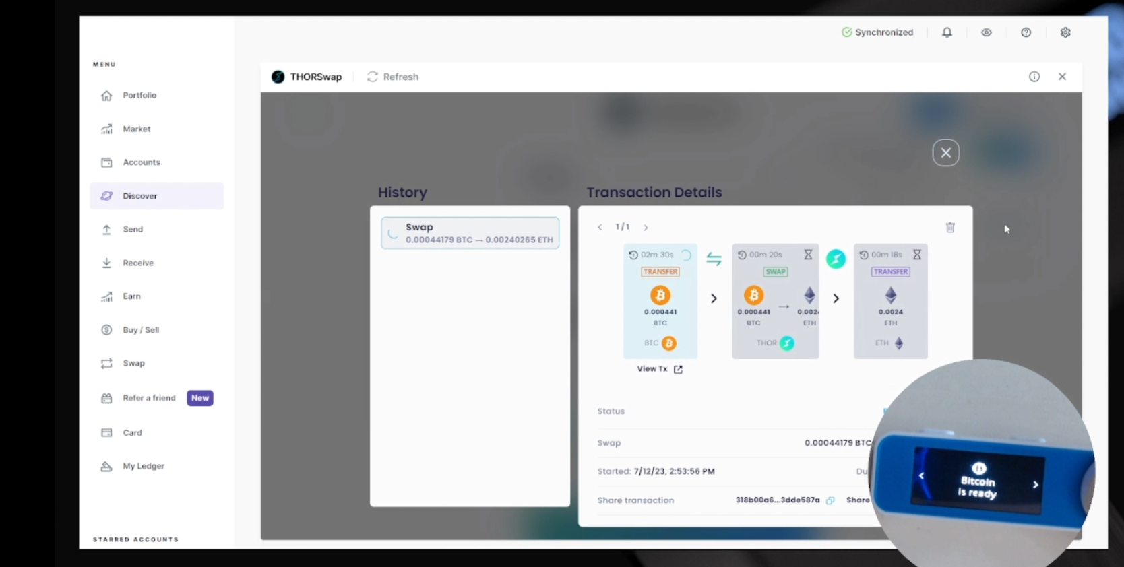
Task: Go to the previous transaction page chevron
Action: pos(600,228)
